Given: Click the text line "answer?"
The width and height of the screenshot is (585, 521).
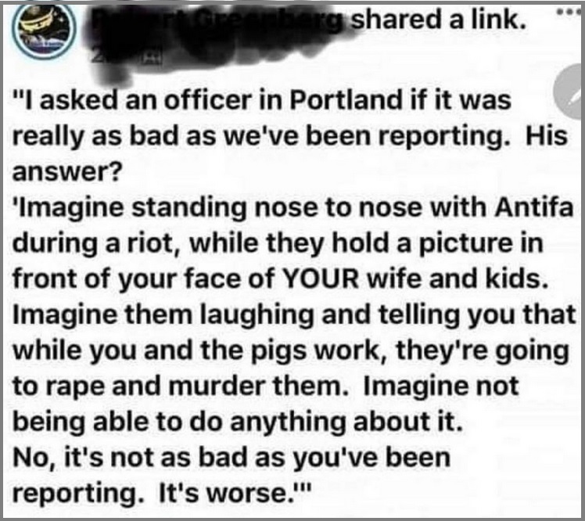Looking at the screenshot, I should [67, 172].
